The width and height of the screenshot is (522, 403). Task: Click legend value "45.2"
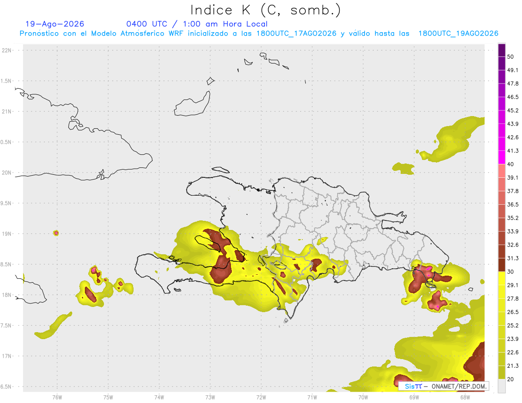[512, 110]
